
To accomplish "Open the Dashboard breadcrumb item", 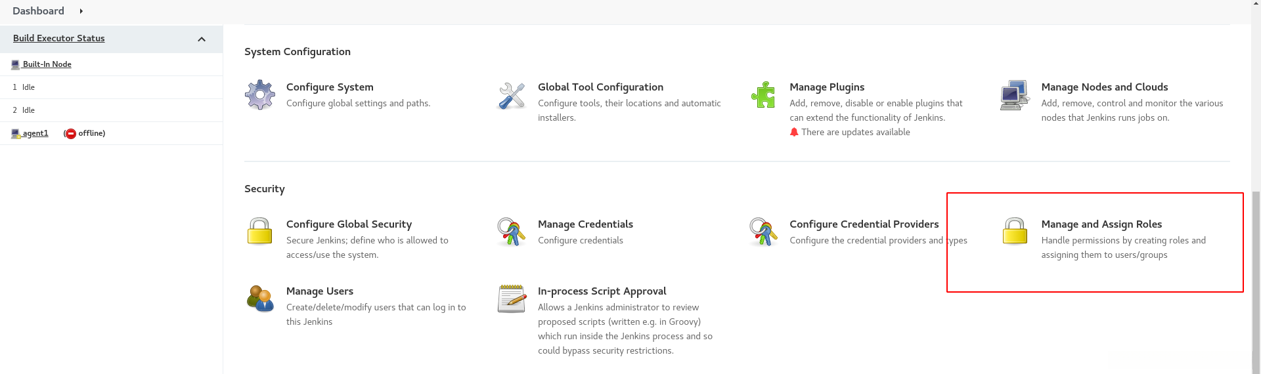I will [38, 11].
